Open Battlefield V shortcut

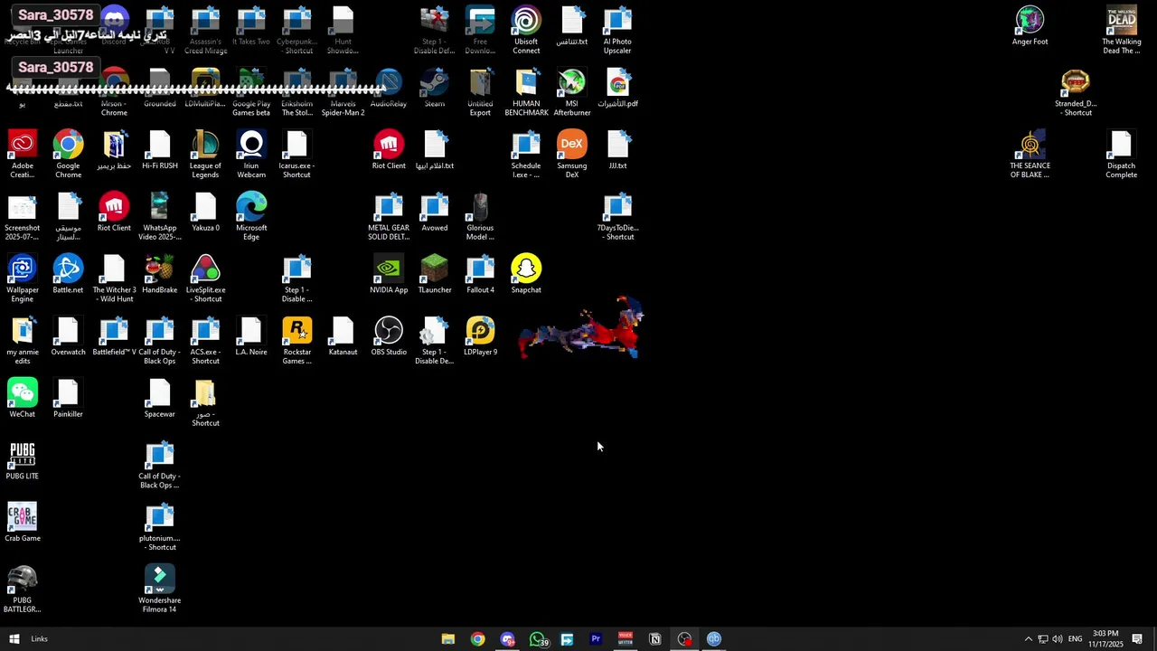pos(114,336)
